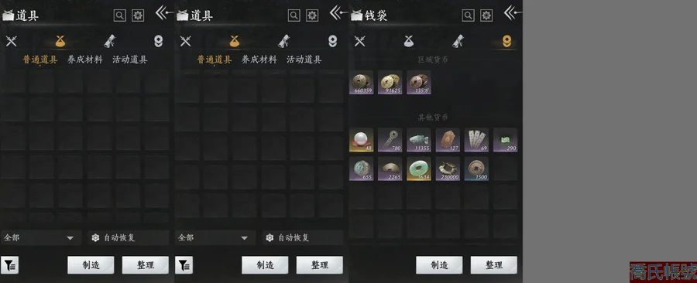Select the white pearl currency item showing 48
Image resolution: width=697 pixels, height=283 pixels.
pos(361,140)
